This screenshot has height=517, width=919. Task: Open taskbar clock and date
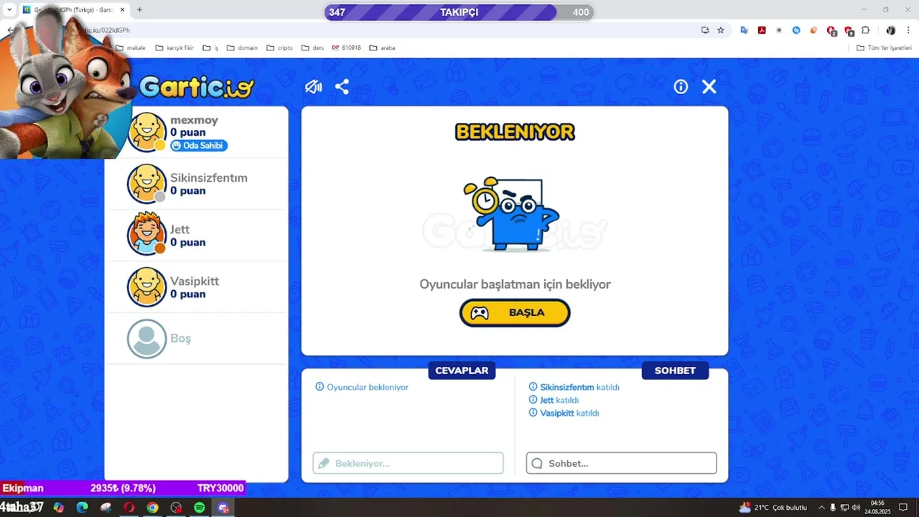coord(877,508)
